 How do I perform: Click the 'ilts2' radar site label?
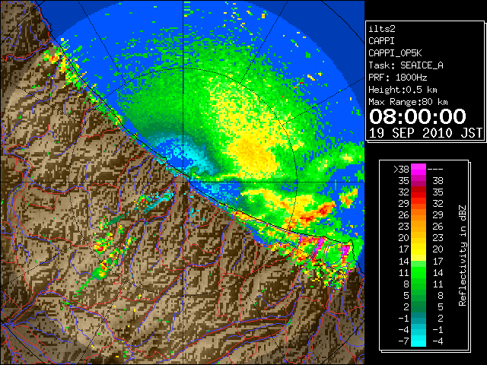tap(382, 29)
